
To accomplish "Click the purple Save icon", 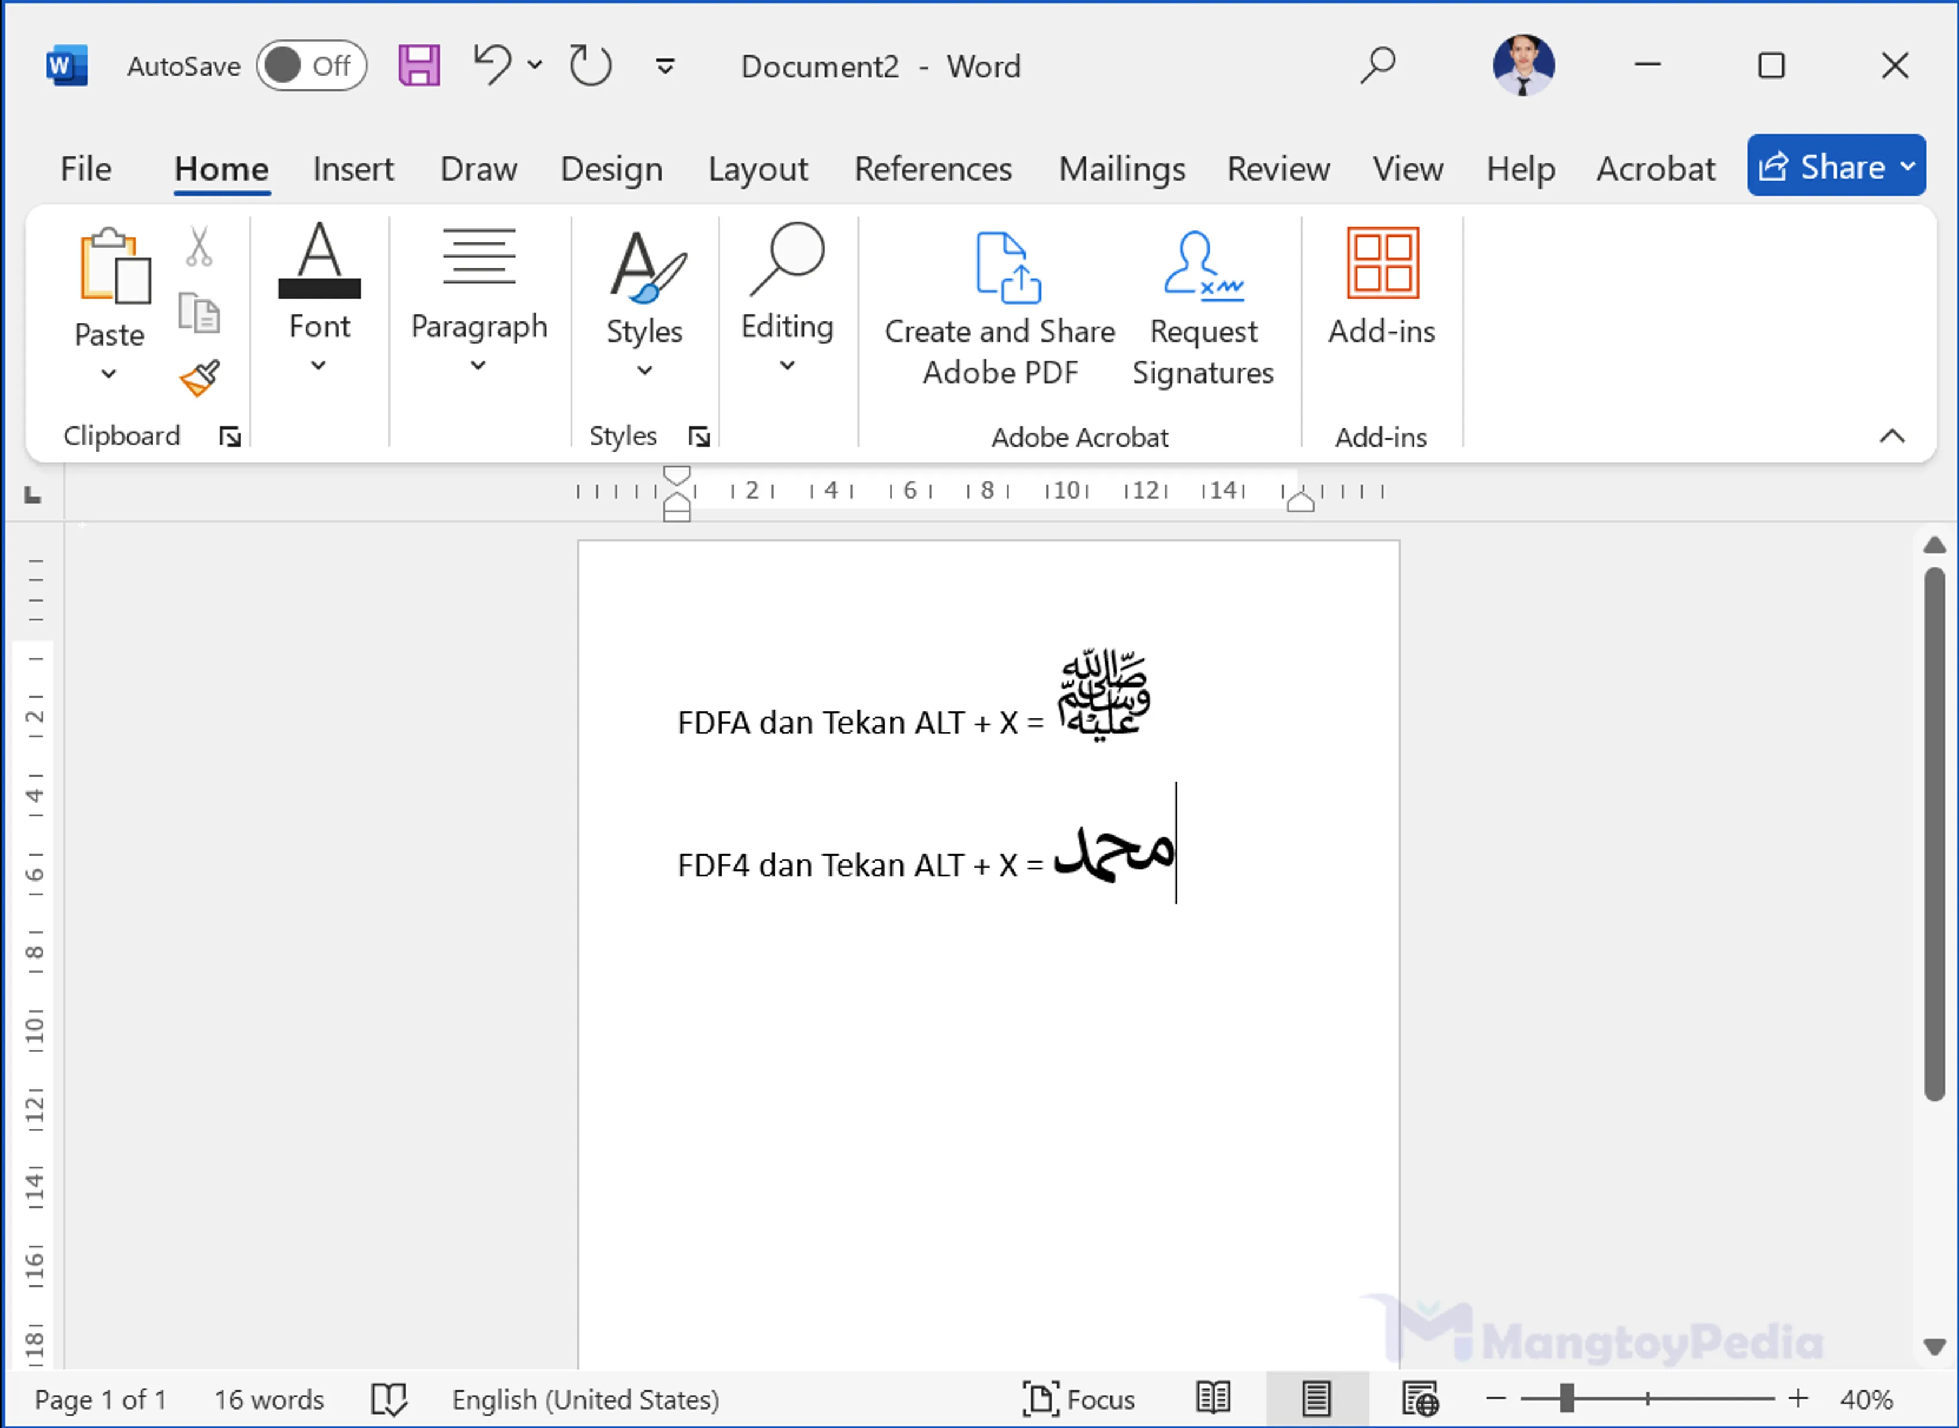I will (419, 66).
